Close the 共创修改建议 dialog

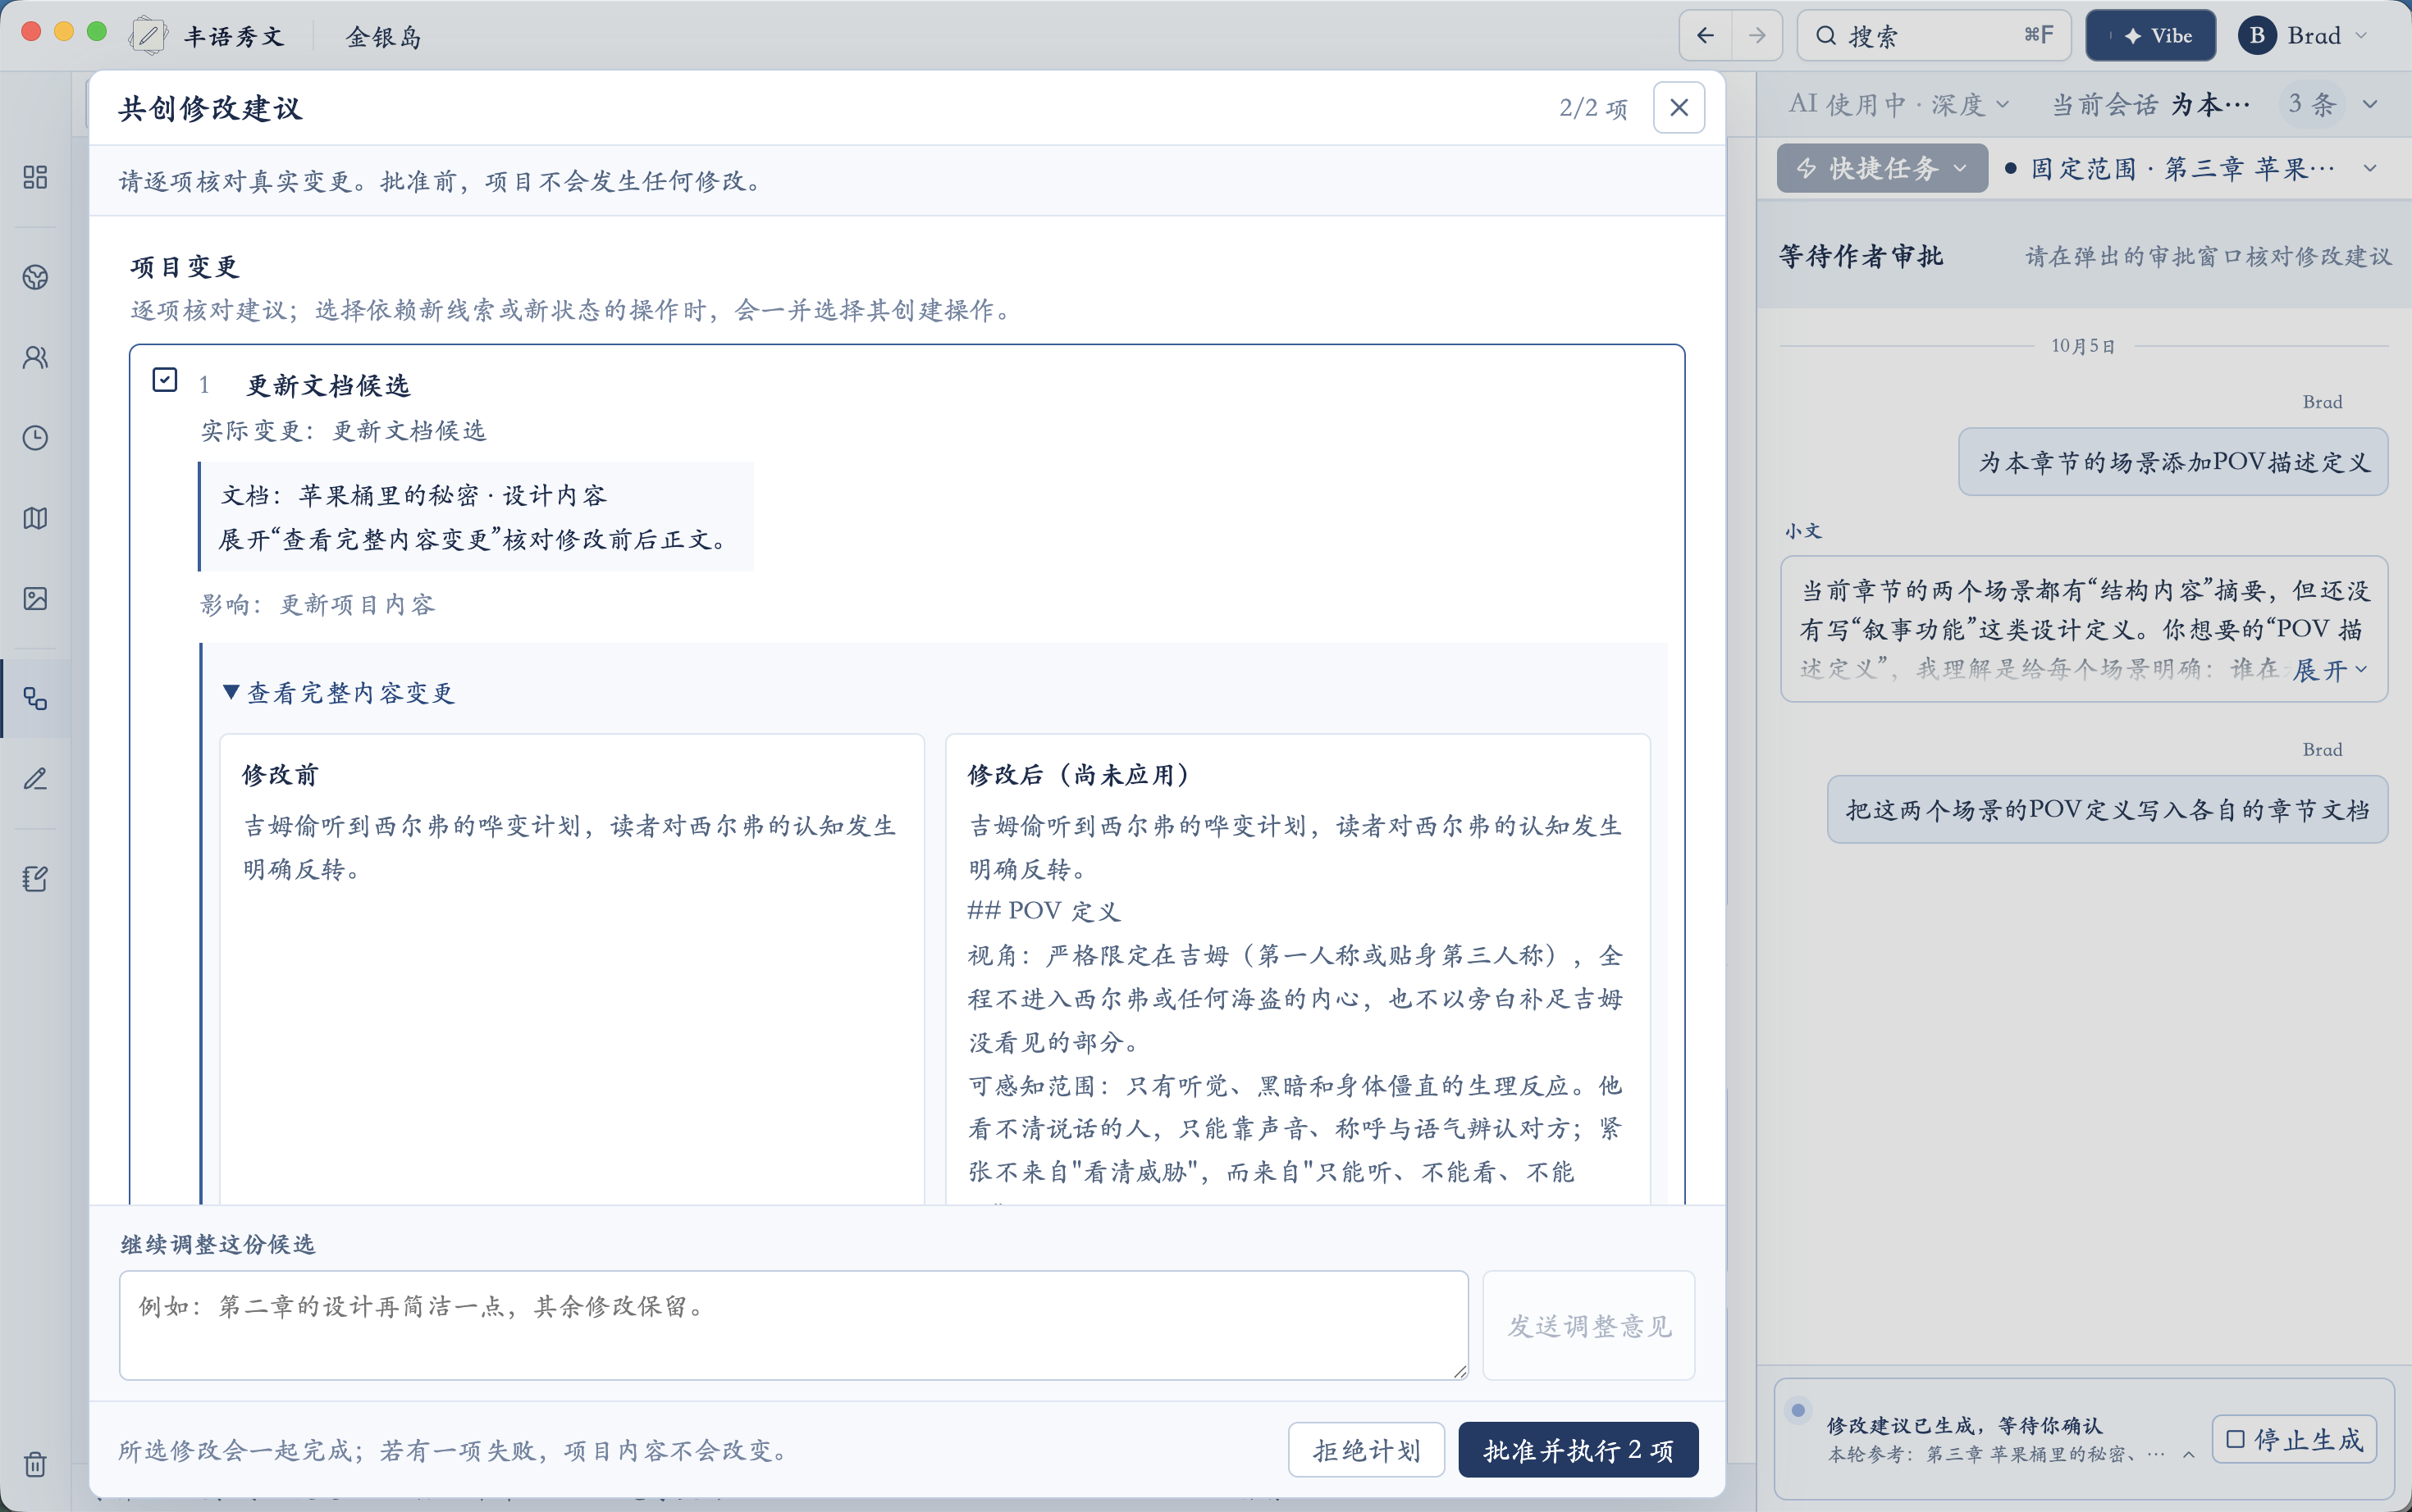(1679, 107)
